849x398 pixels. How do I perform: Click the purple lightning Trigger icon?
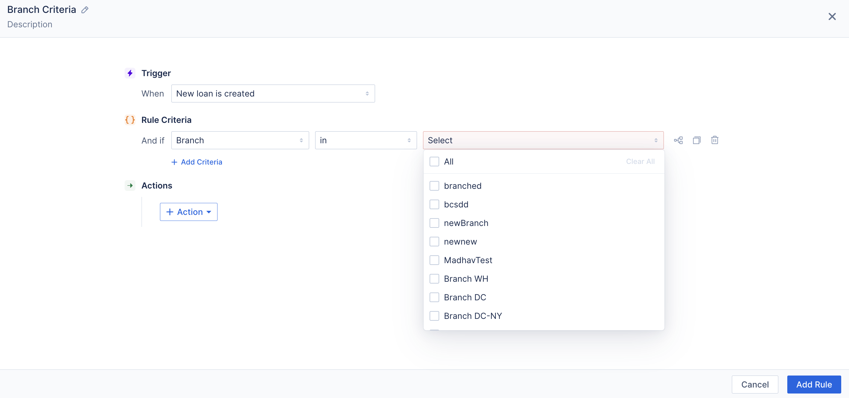click(130, 73)
